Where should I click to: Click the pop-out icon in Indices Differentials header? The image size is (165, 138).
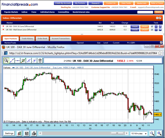tap(160, 18)
